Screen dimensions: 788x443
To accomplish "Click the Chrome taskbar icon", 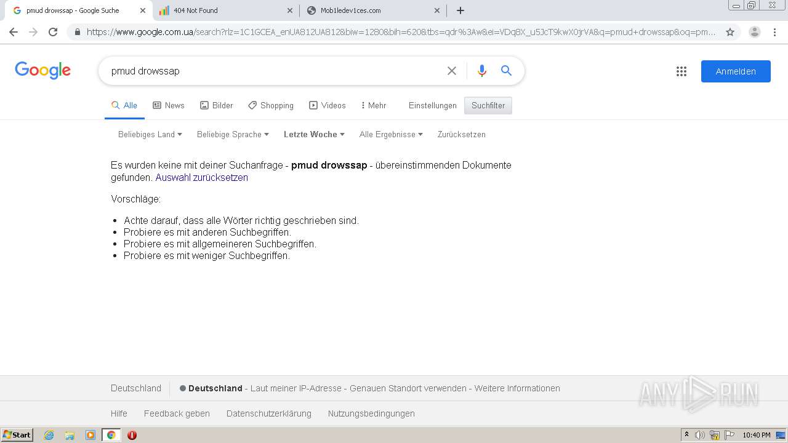I will (x=111, y=435).
